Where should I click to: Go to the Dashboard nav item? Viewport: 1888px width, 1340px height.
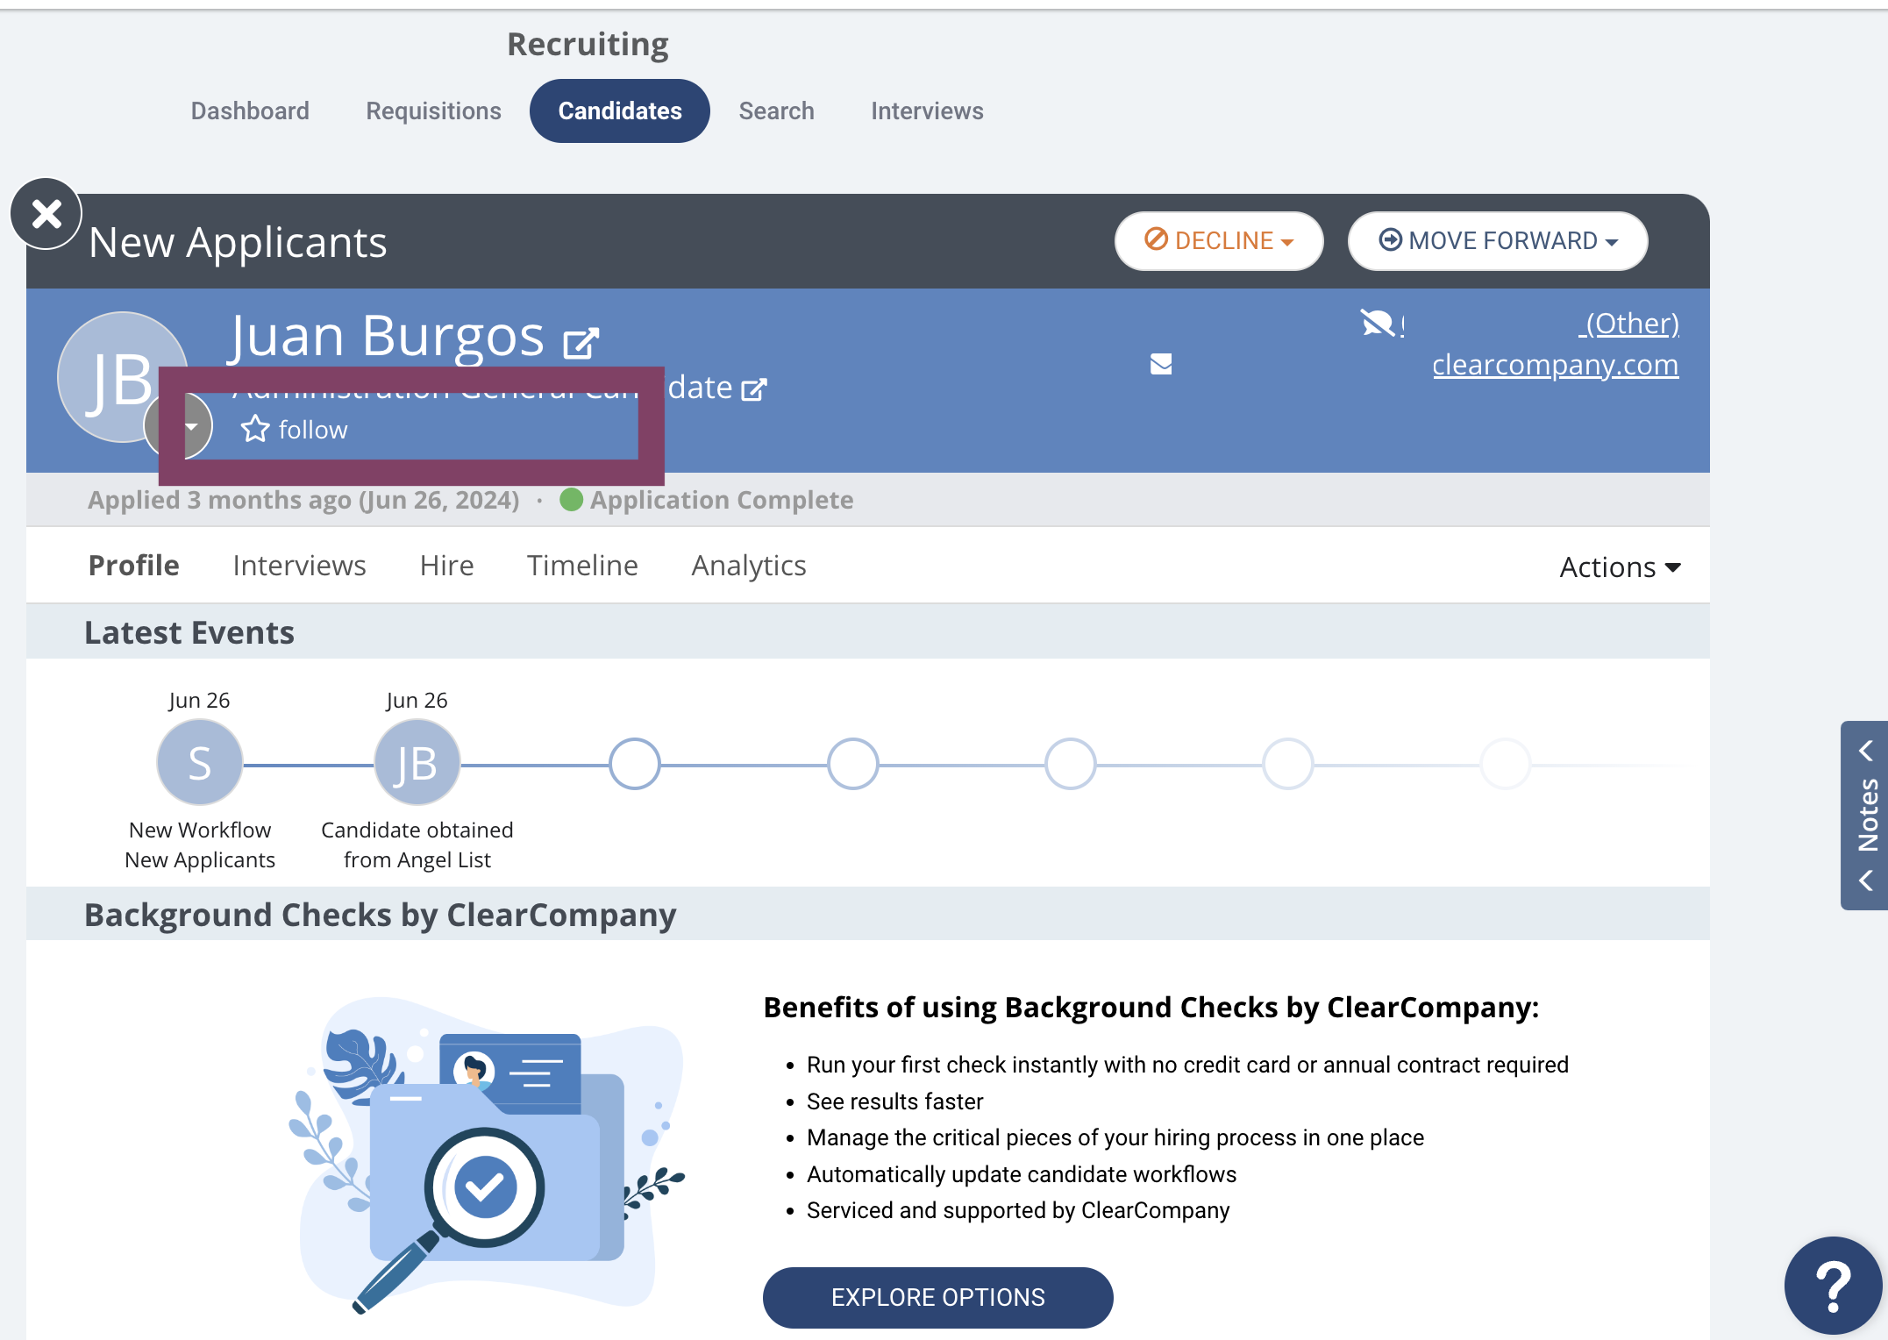250,110
